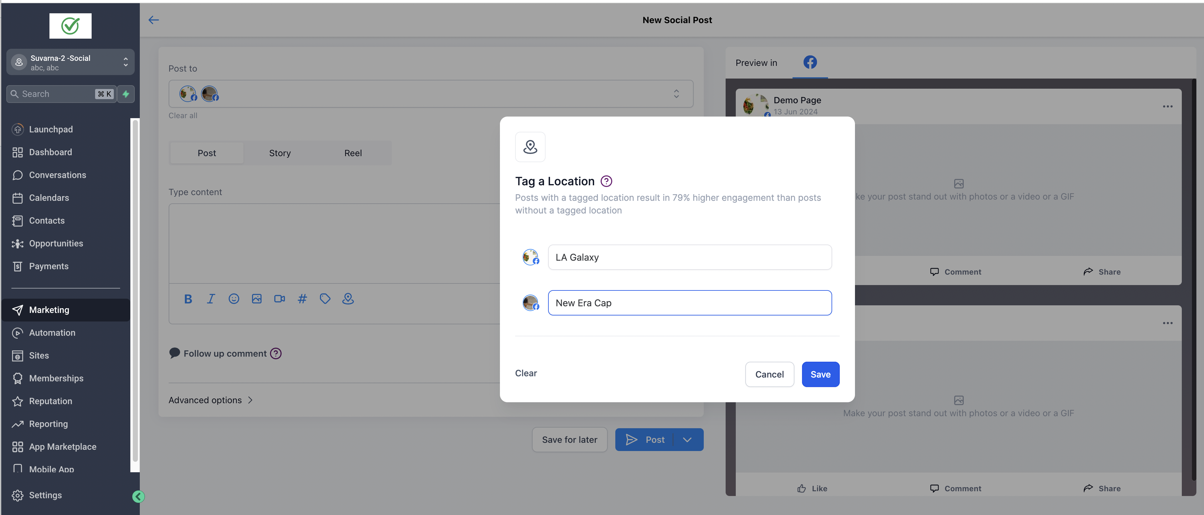Click the hashtag icon in editor toolbar
This screenshot has width=1204, height=515.
302,299
